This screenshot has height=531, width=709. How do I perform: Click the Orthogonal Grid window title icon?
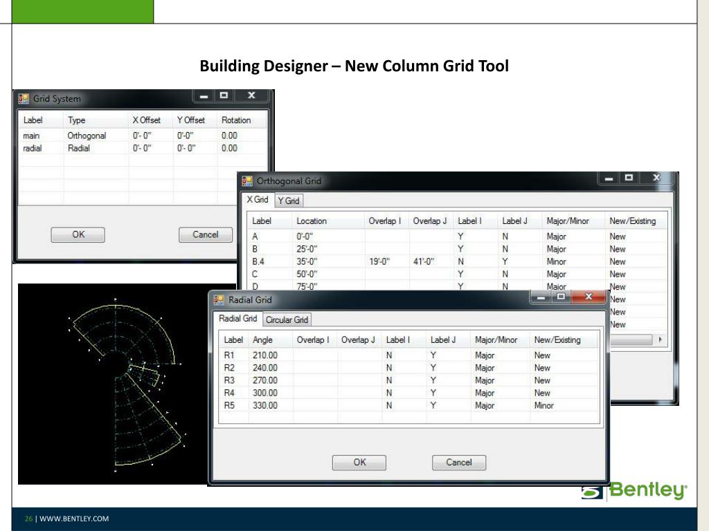(x=247, y=181)
